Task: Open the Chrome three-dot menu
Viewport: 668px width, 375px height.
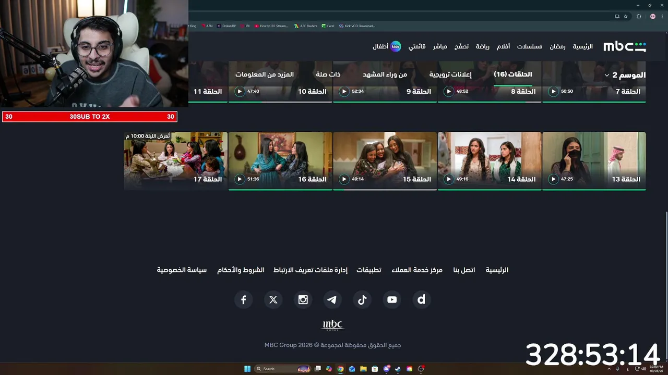Action: pyautogui.click(x=662, y=16)
